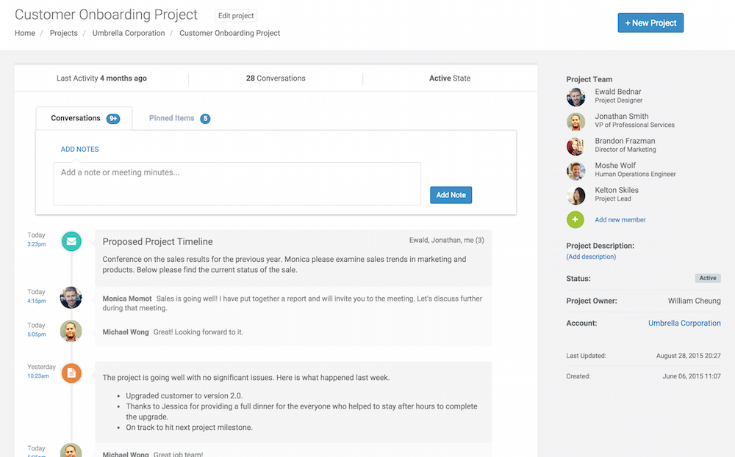Screen dimensions: 735x457
Task: Click the Active status badge
Action: tap(707, 278)
